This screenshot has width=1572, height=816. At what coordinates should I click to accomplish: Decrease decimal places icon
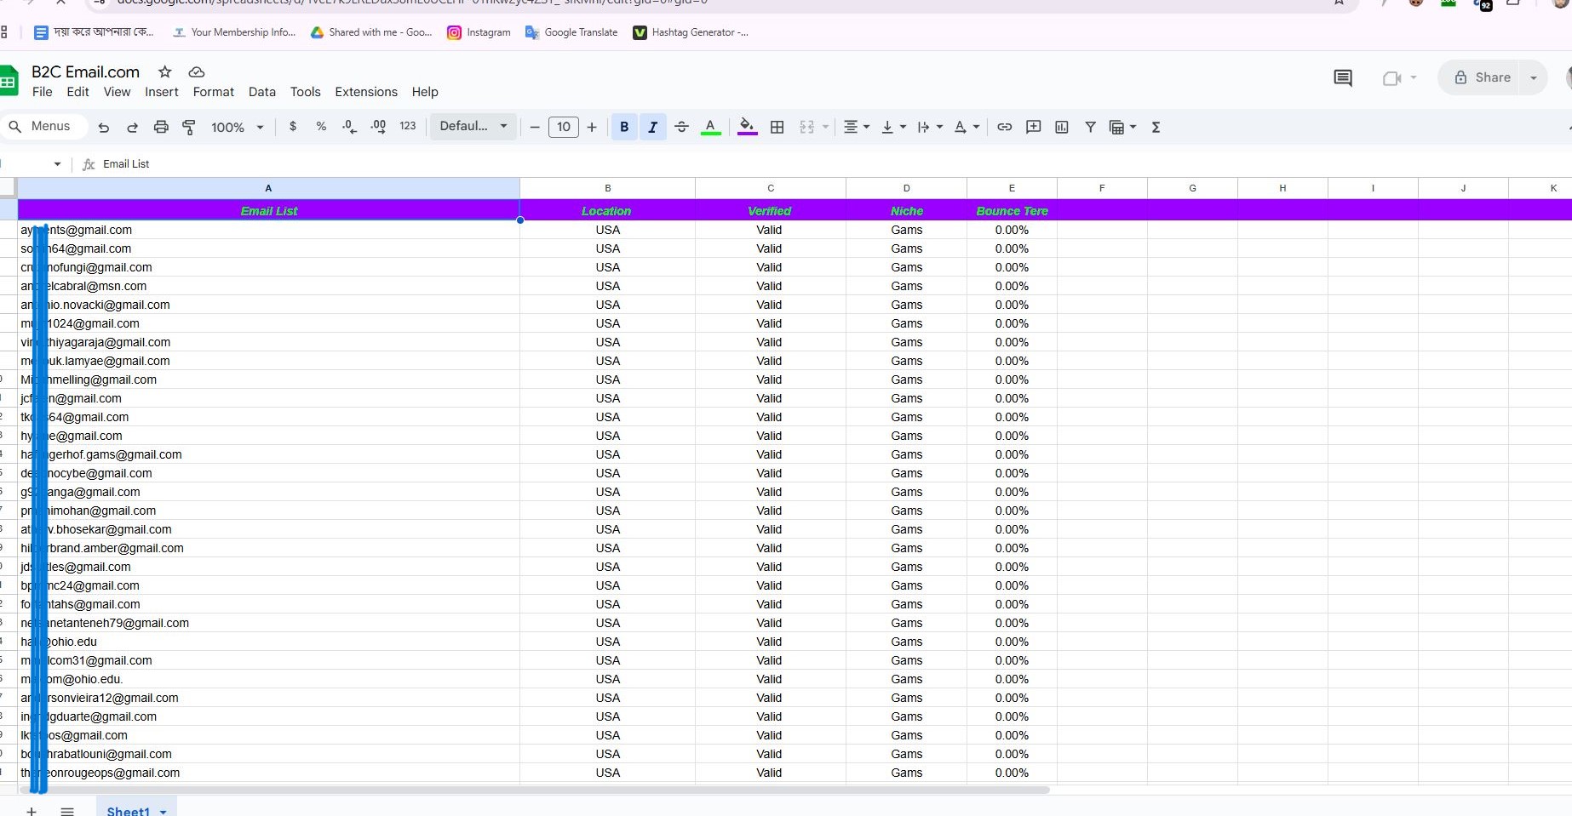(x=349, y=126)
